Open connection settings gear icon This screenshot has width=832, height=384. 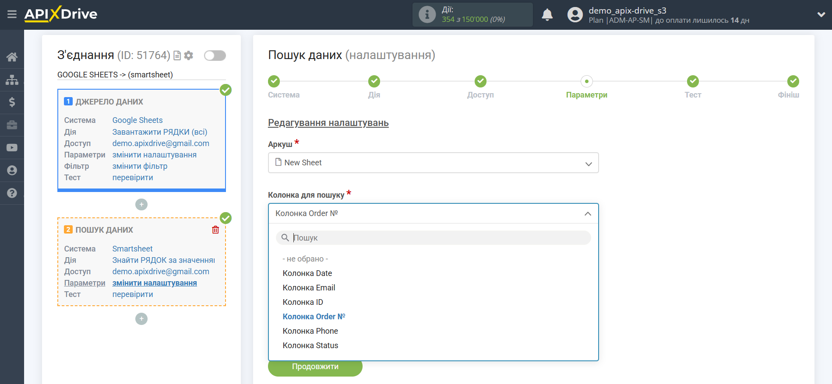coord(189,56)
